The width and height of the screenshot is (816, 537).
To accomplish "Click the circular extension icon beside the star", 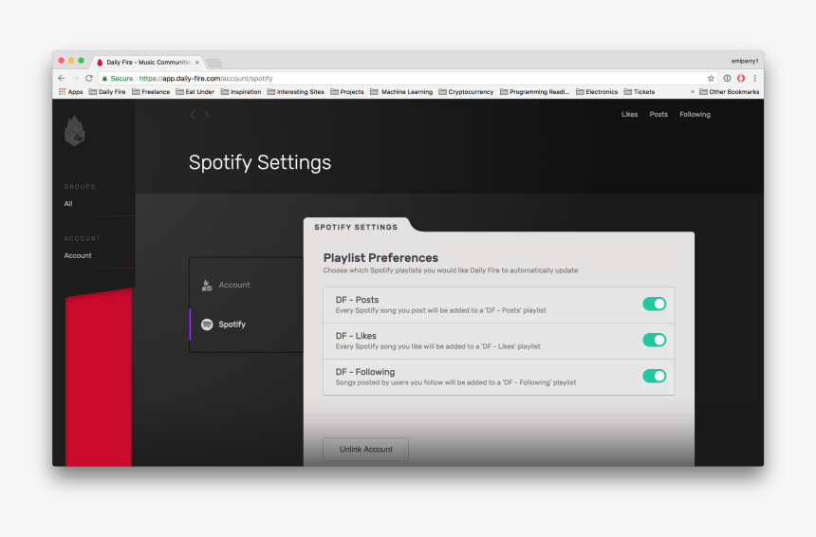I will pyautogui.click(x=727, y=78).
